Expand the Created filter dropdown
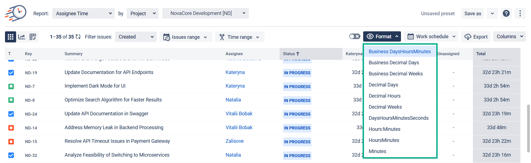531x163 pixels. click(x=136, y=37)
